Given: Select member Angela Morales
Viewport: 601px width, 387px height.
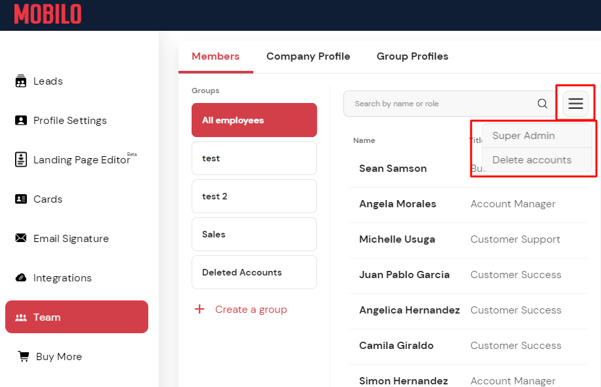Looking at the screenshot, I should coord(398,204).
